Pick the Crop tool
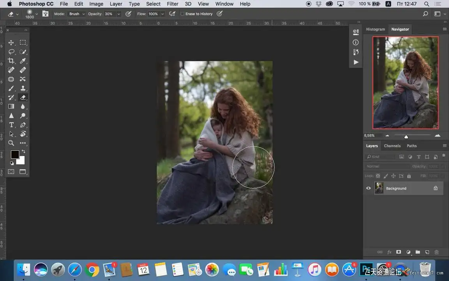449x281 pixels. (x=11, y=61)
